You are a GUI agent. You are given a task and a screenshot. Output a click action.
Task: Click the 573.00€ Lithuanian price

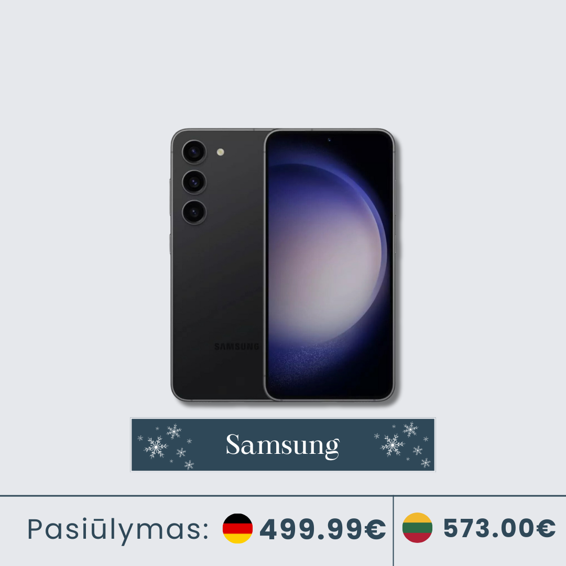tap(499, 528)
